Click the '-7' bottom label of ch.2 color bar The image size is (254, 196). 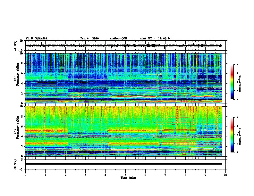click(x=236, y=152)
